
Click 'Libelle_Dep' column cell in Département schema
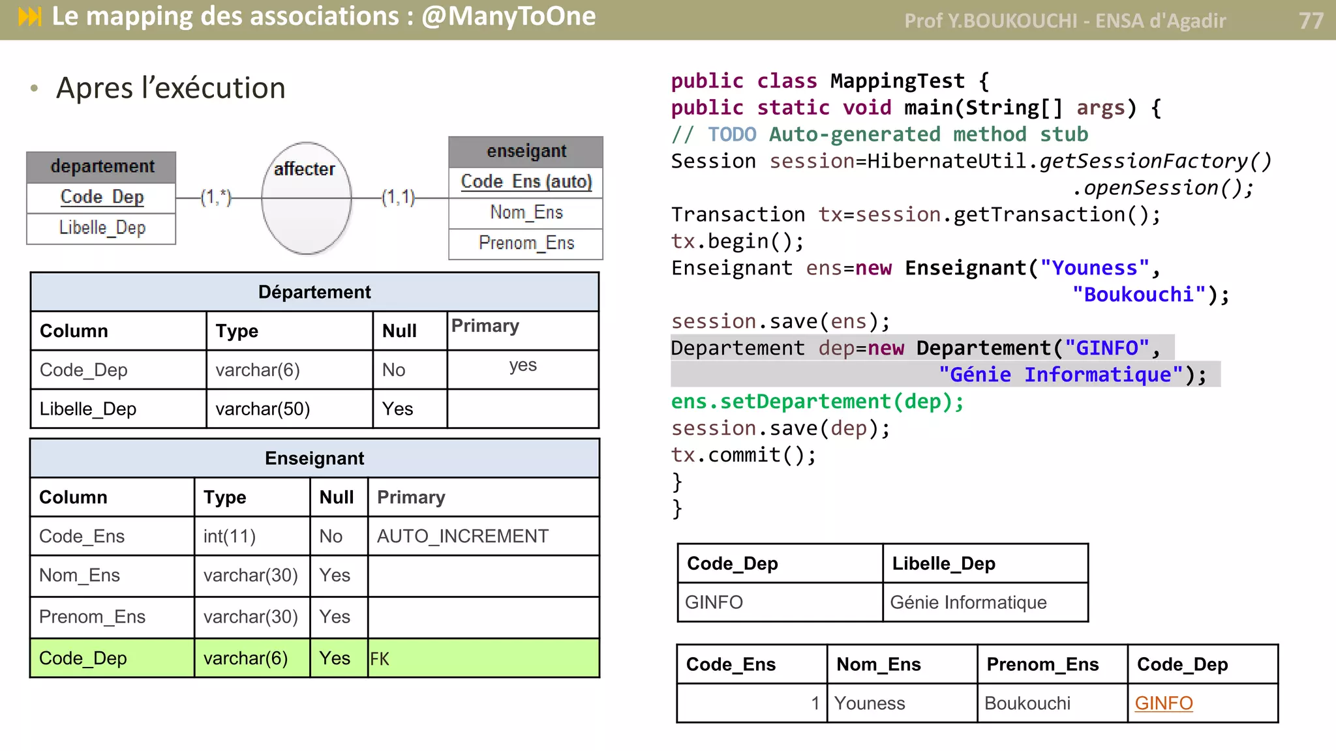[119, 409]
